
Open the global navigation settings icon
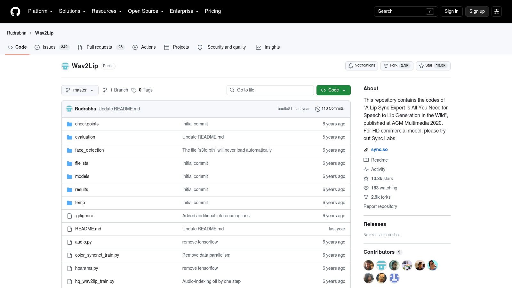pyautogui.click(x=497, y=12)
